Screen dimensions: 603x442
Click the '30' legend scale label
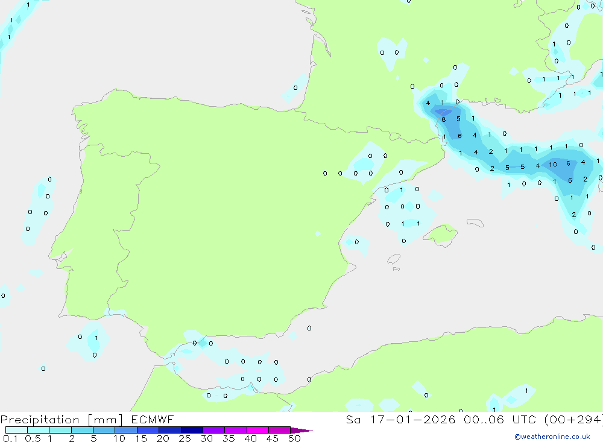[x=206, y=438]
